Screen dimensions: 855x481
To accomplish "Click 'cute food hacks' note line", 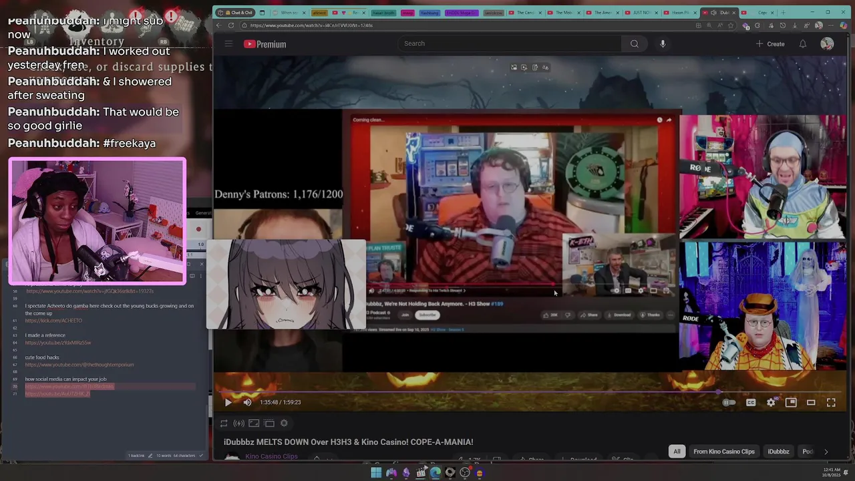I will (42, 357).
